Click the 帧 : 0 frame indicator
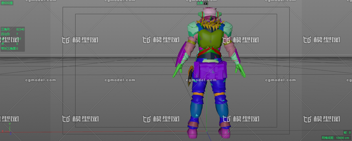Screen dimensions: 352x141 pyautogui.click(x=347, y=132)
